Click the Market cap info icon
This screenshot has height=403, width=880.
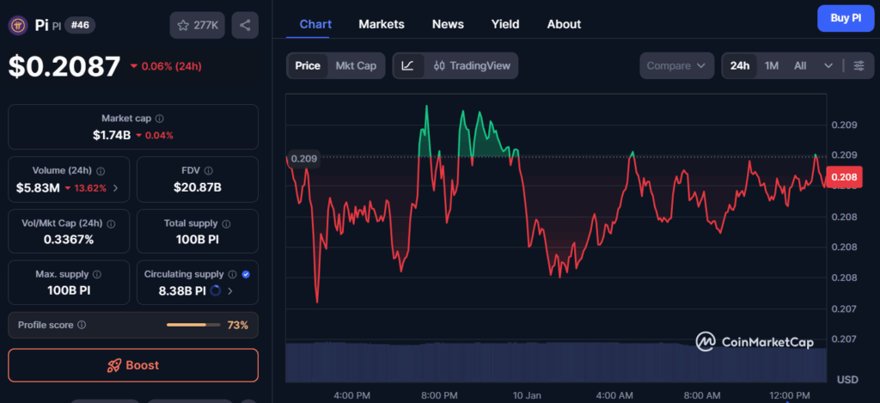point(160,119)
